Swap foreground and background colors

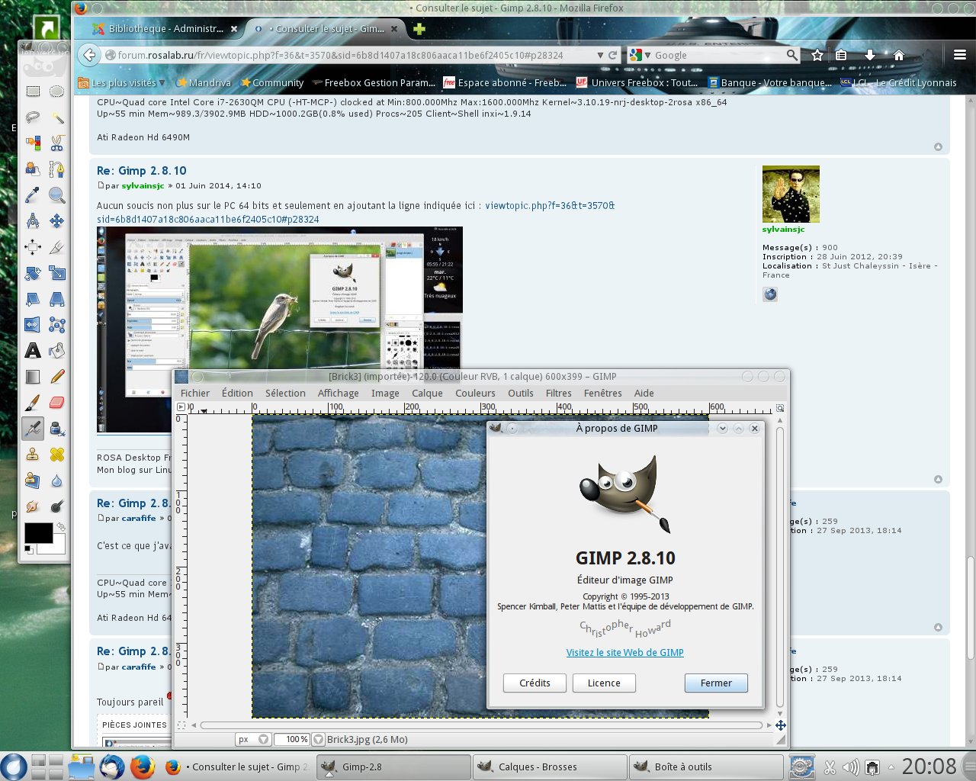click(60, 527)
